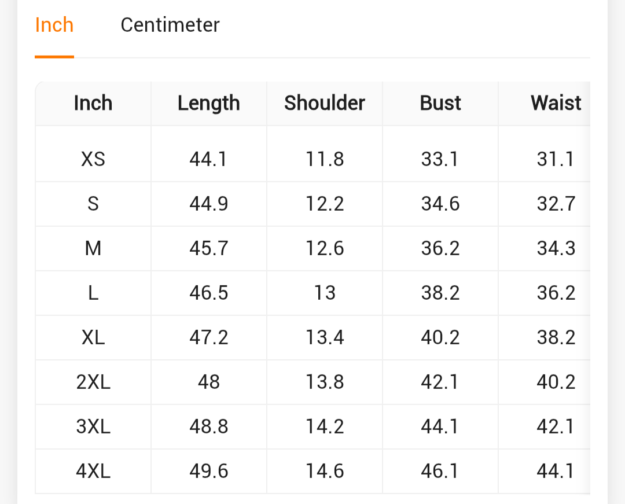Select the S size row label

pos(93,204)
